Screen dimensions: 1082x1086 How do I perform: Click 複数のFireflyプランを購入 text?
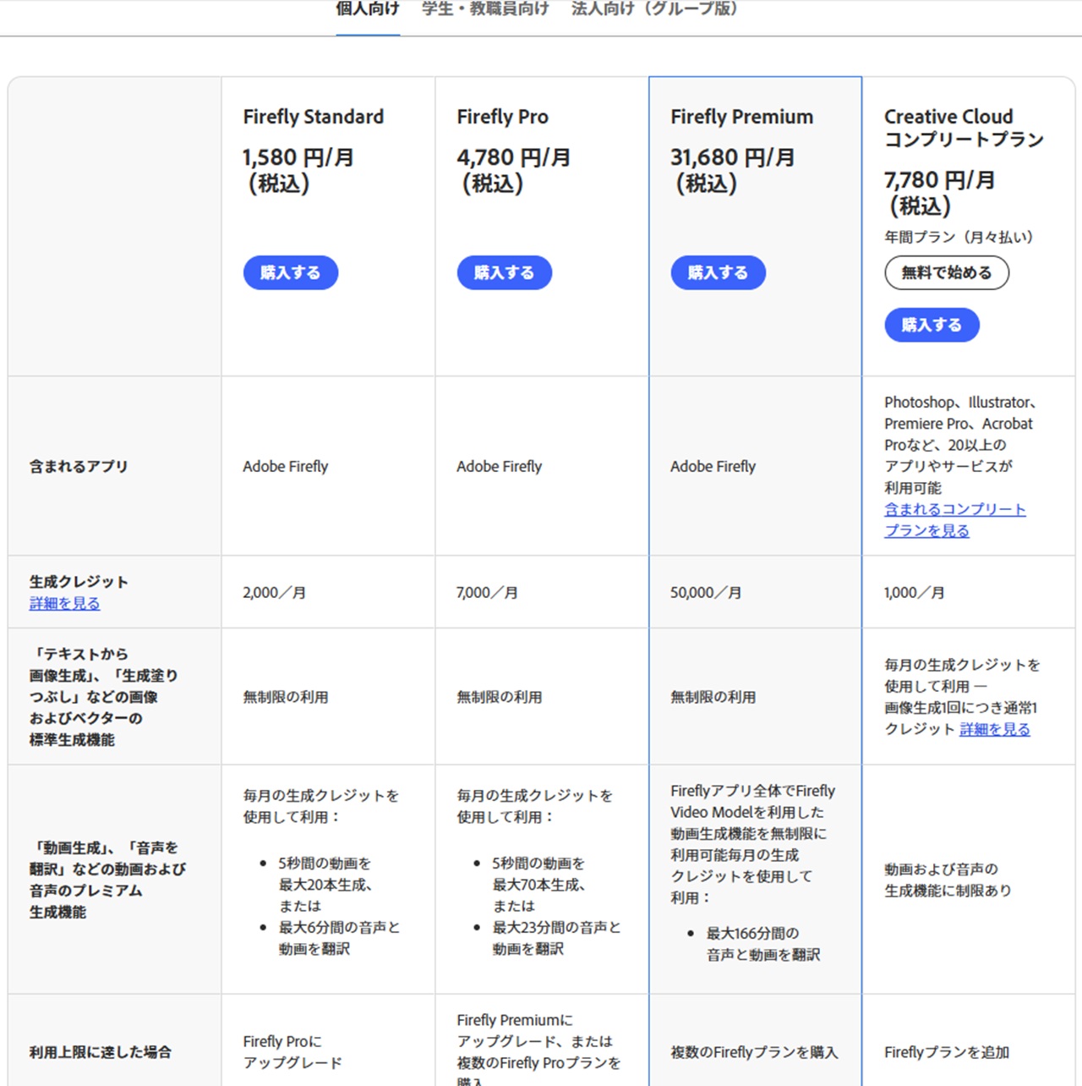[754, 1052]
